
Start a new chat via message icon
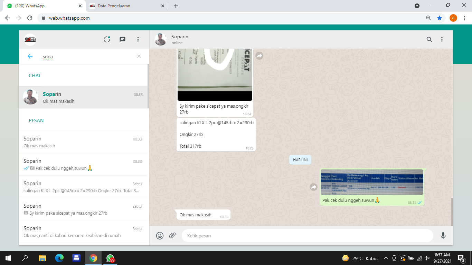click(122, 39)
